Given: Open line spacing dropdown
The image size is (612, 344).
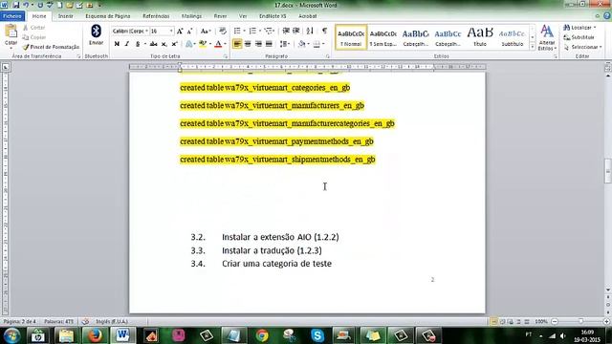Looking at the screenshot, I should tap(285, 44).
